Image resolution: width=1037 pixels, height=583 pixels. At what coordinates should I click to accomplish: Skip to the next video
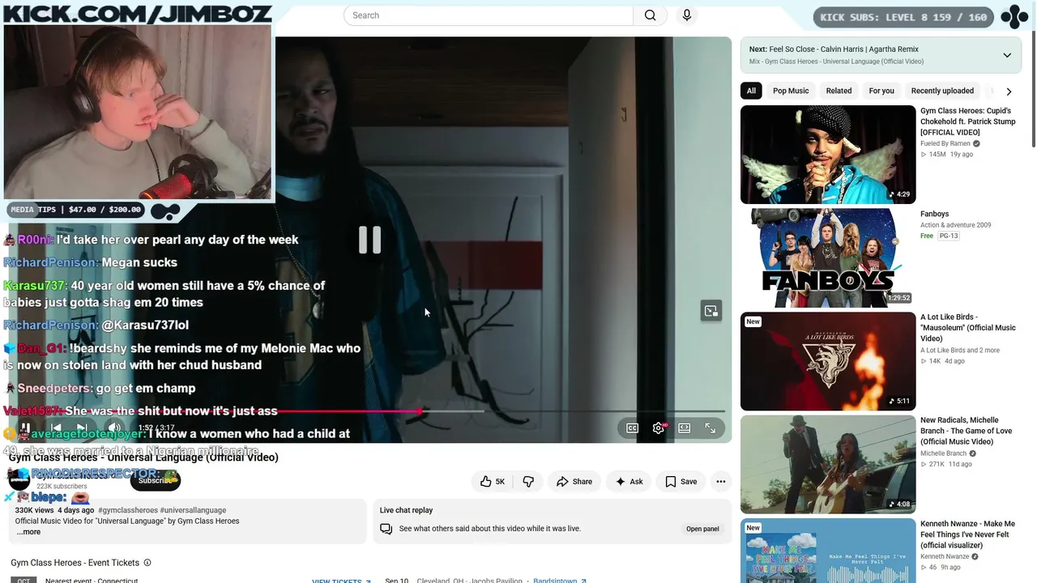pos(82,428)
